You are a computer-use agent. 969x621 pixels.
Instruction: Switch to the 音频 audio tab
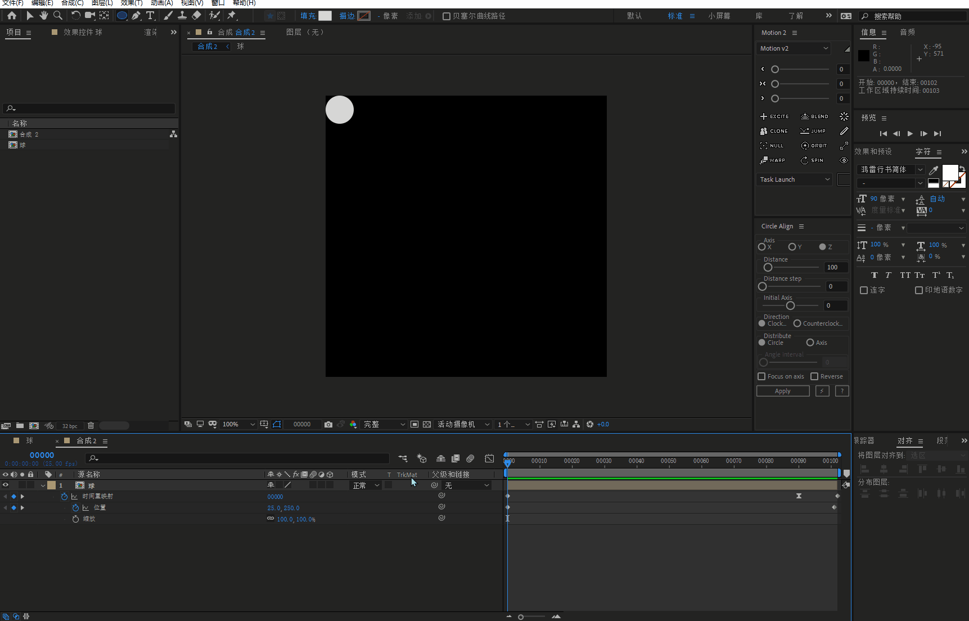point(907,32)
